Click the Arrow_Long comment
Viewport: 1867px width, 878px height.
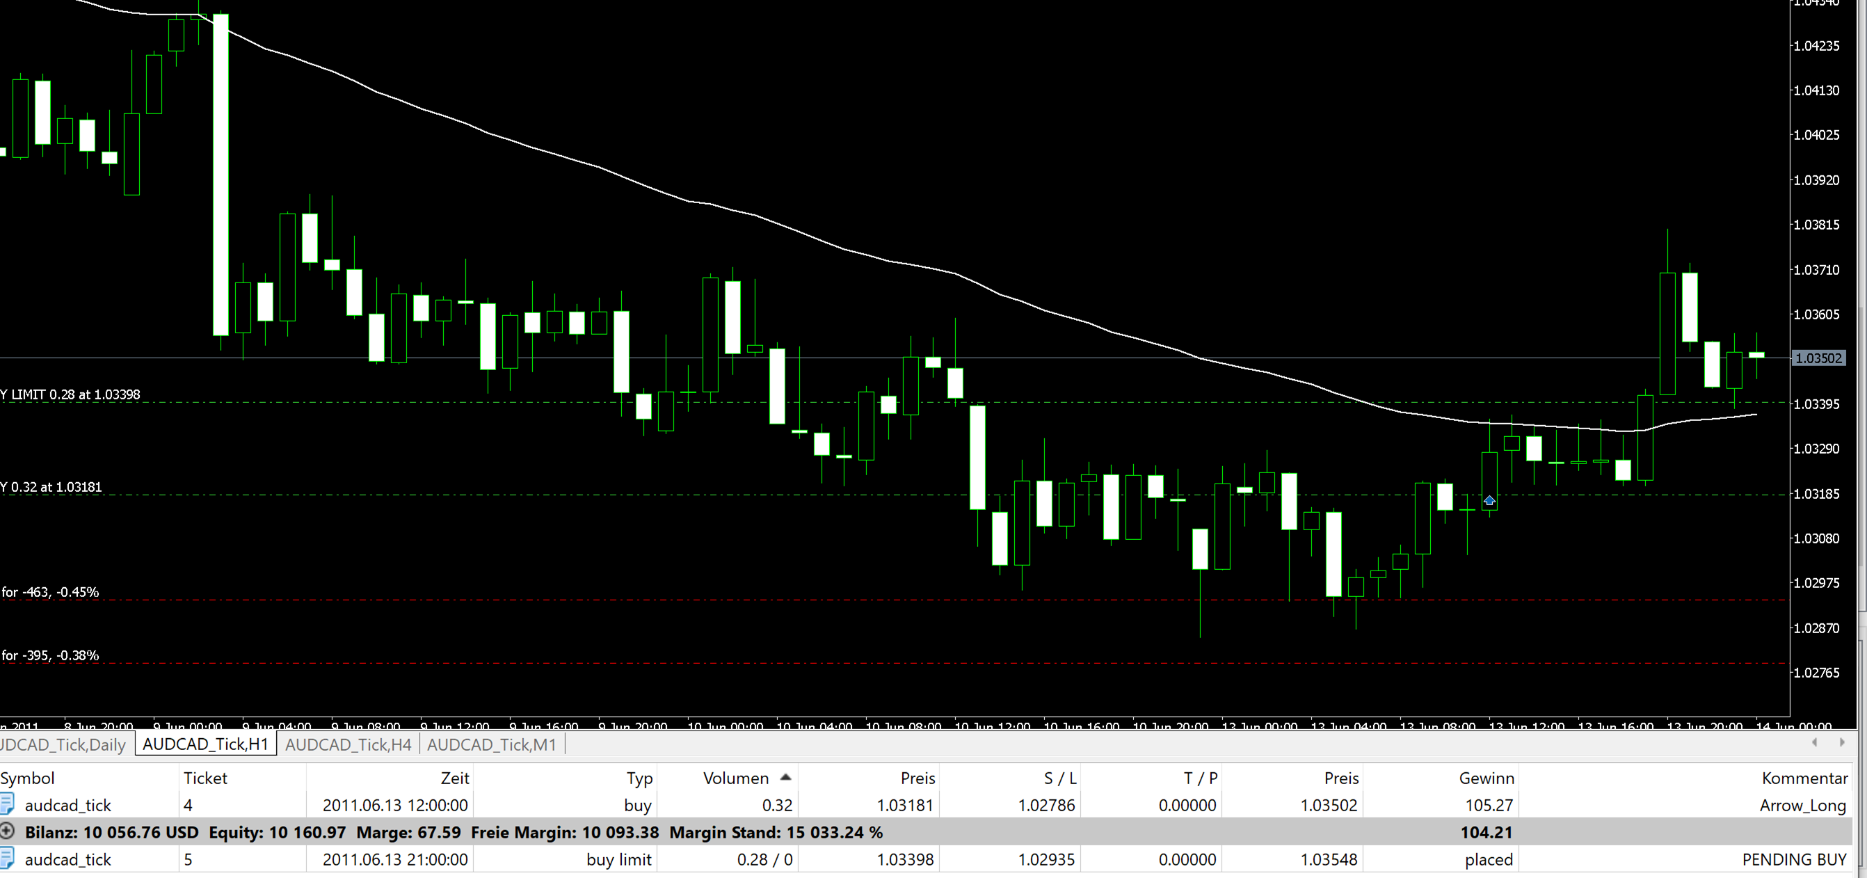1802,805
